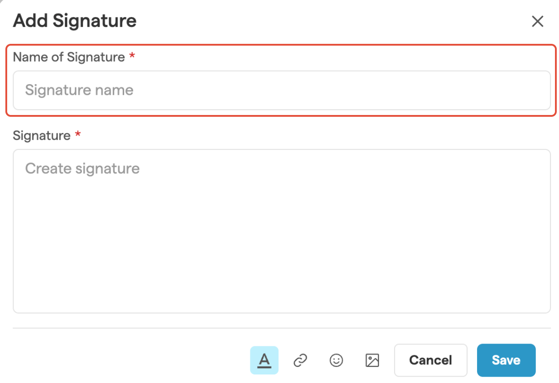The height and width of the screenshot is (383, 559).
Task: Click the "Signature name" placeholder text
Action: click(x=79, y=90)
